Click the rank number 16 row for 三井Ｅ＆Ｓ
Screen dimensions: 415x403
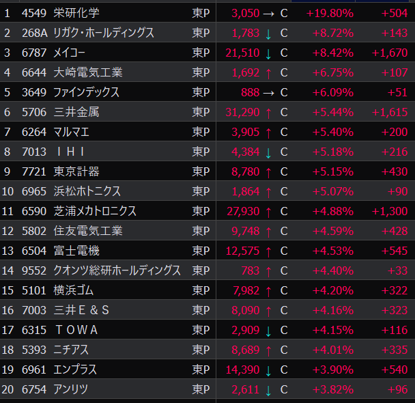click(x=8, y=311)
